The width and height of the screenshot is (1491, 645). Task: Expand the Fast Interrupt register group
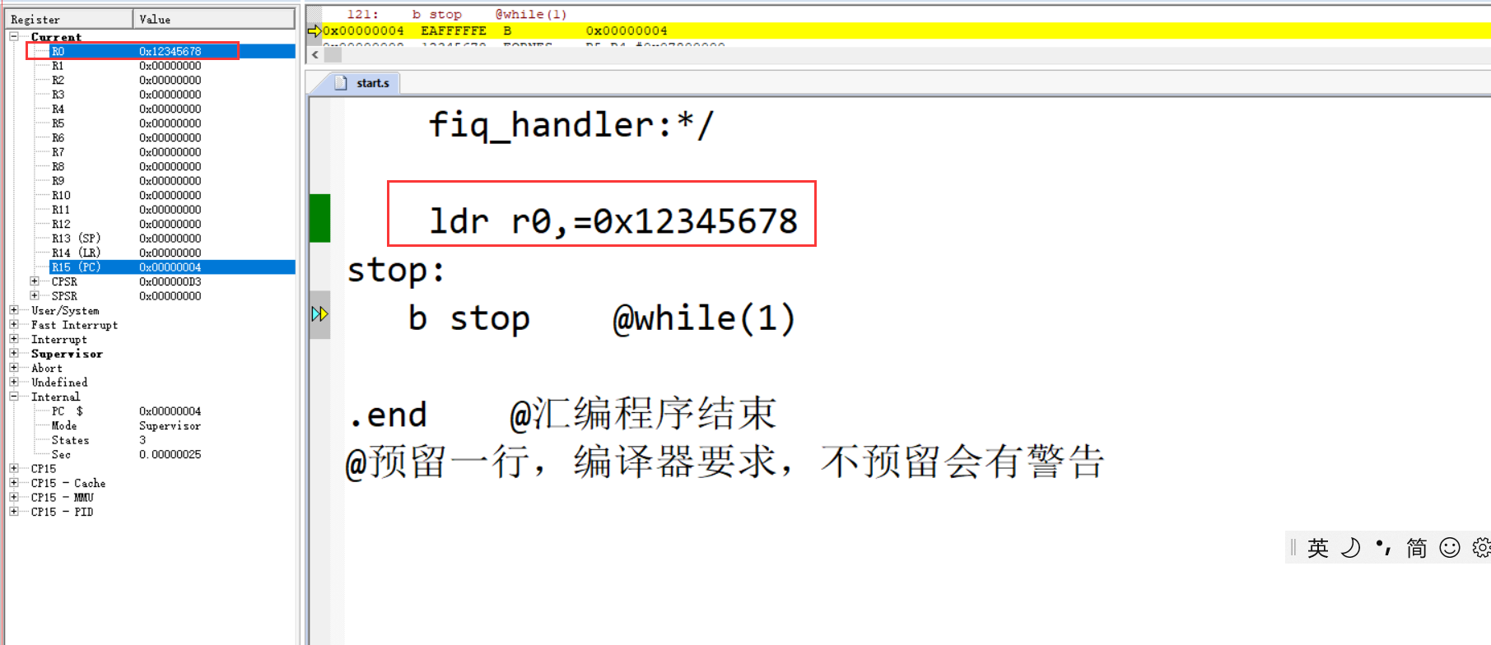point(14,324)
